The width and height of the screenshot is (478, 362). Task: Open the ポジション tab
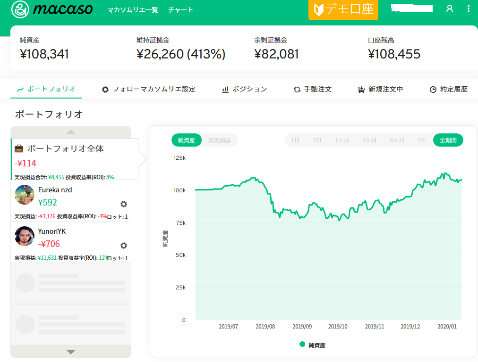[x=244, y=89]
